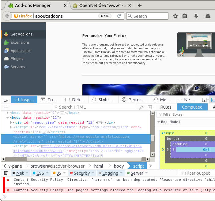The width and height of the screenshot is (215, 201).
Task: Open the addons-discovery.cdn.mozilla.net script link
Action: pos(91,146)
